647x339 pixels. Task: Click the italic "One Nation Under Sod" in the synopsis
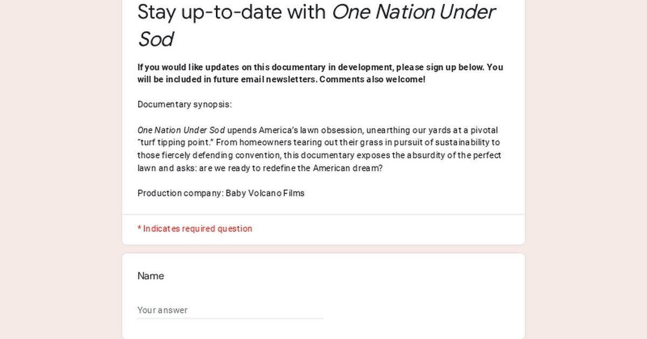[x=181, y=130]
